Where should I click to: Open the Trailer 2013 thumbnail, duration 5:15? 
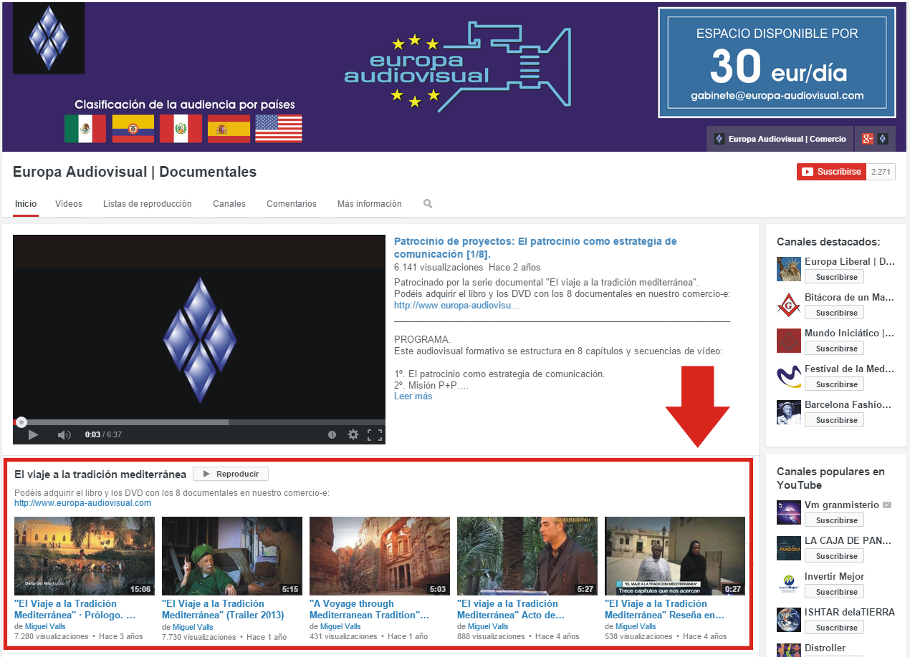(232, 556)
